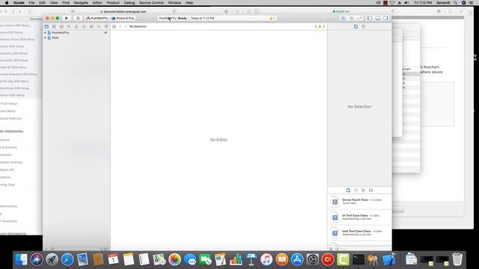The height and width of the screenshot is (269, 479).
Task: Select the Cocoa Touch Class template
Action: pyautogui.click(x=359, y=202)
